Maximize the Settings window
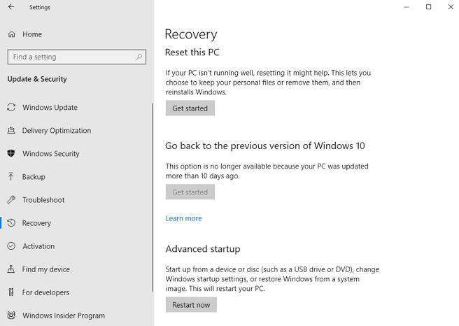 click(x=428, y=7)
